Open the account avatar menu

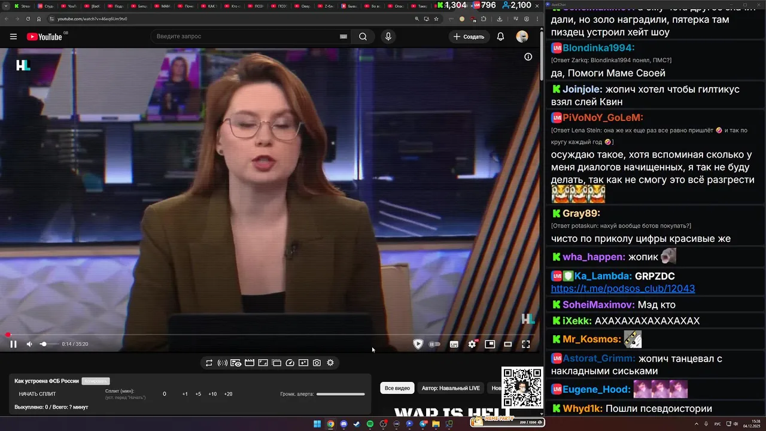click(x=522, y=37)
